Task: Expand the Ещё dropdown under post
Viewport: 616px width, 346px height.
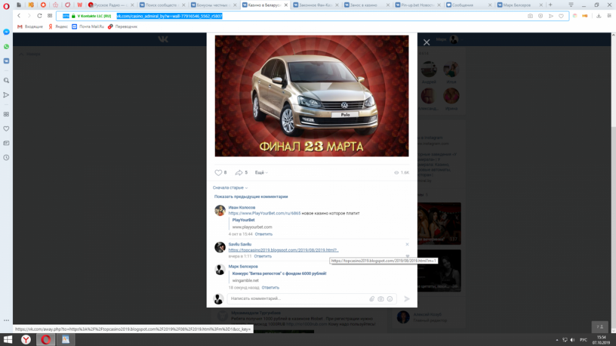Action: click(x=262, y=173)
